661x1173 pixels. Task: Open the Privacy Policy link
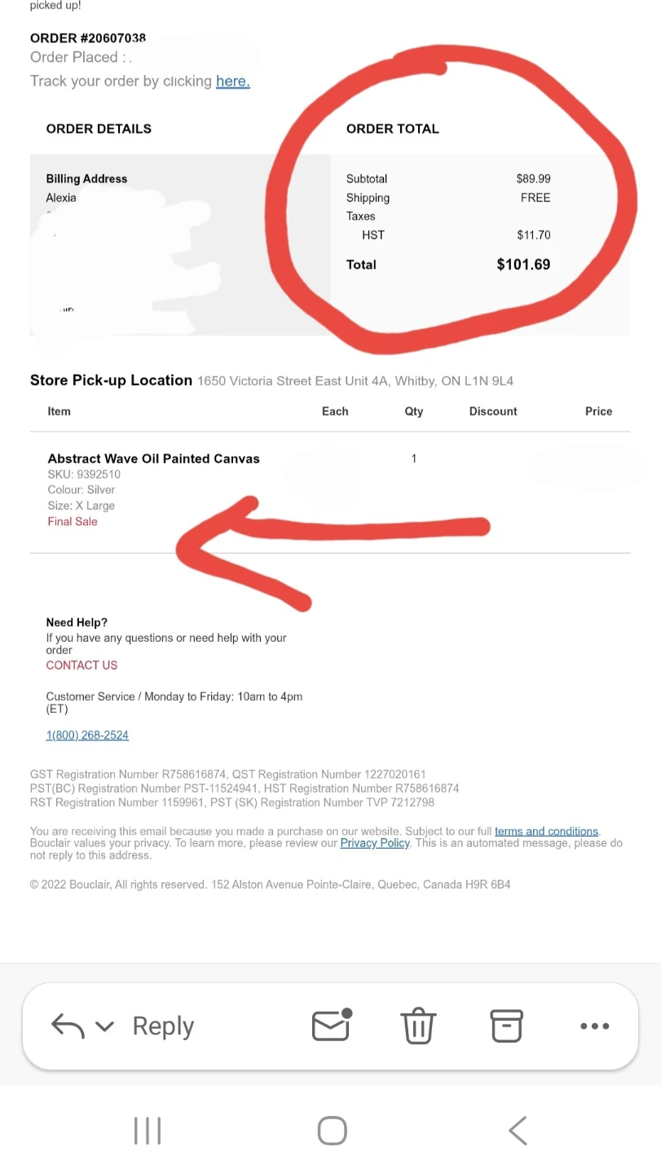pyautogui.click(x=375, y=843)
